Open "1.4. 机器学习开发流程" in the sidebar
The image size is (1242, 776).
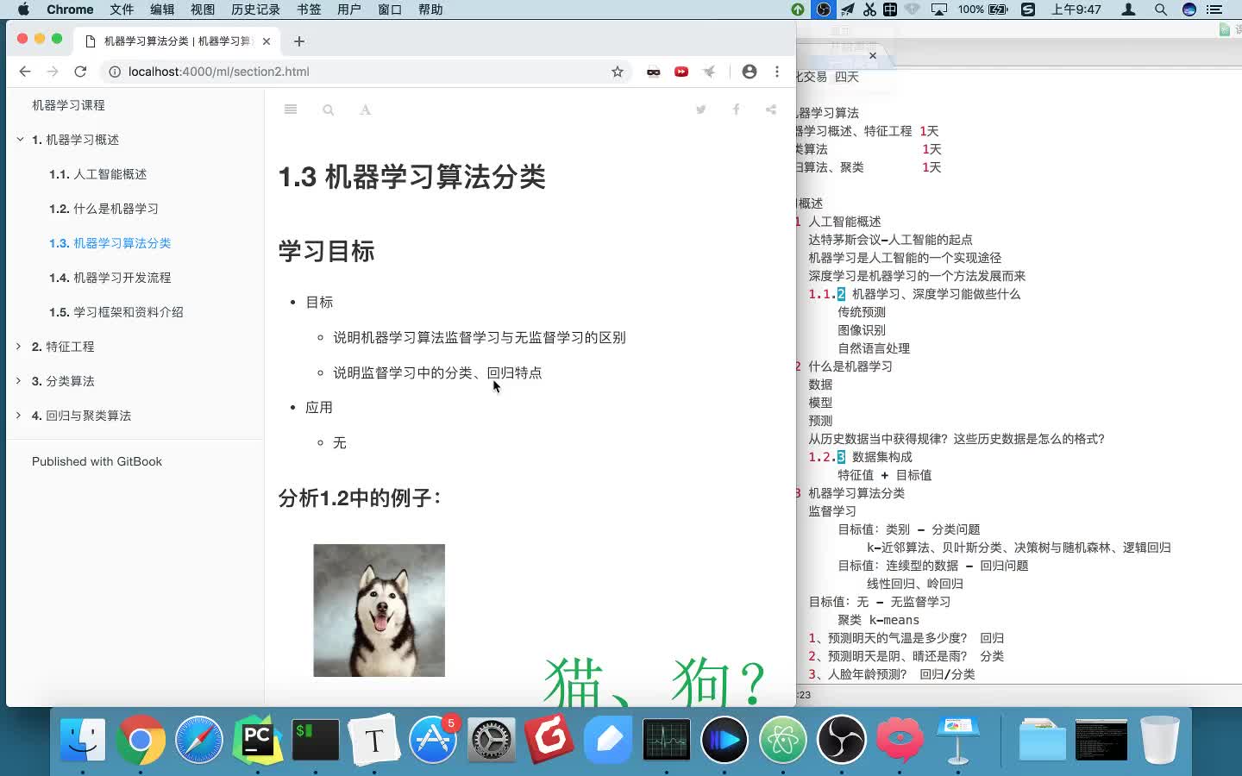coord(111,278)
